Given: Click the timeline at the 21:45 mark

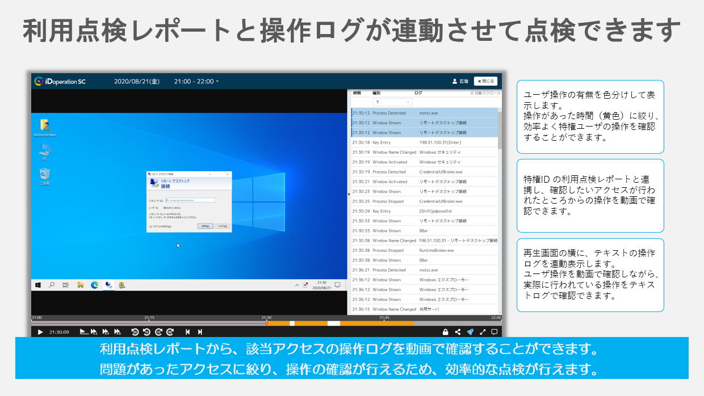Looking at the screenshot, I should [384, 322].
